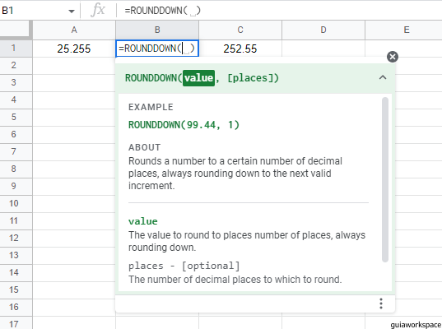
Task: Select column A header
Action: tap(74, 30)
